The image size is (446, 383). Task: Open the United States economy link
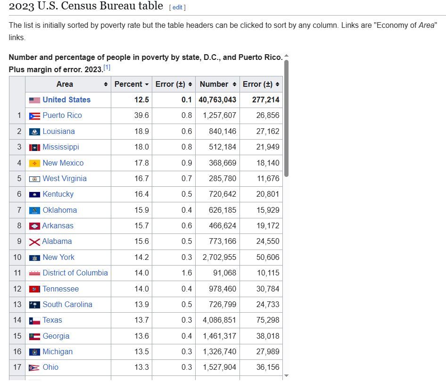[x=66, y=100]
